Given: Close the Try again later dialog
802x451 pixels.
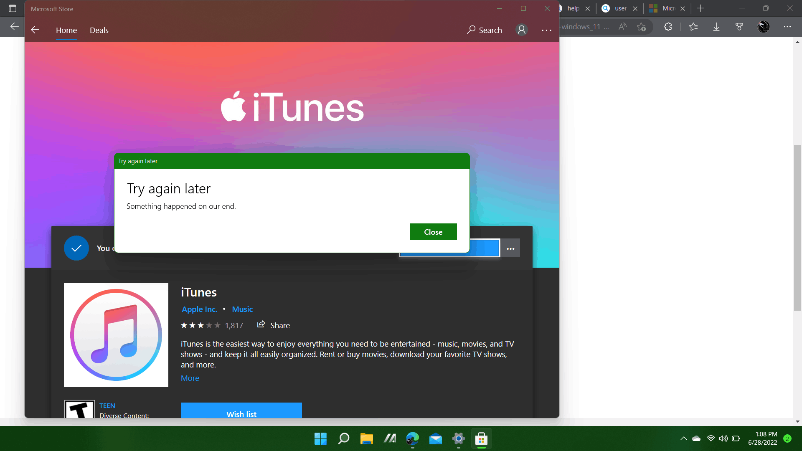Looking at the screenshot, I should 433,232.
